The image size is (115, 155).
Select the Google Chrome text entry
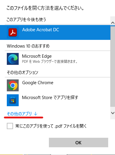38,83
